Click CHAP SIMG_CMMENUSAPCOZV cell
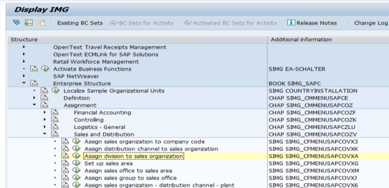Viewport: 389px width, 188px height. point(312,135)
